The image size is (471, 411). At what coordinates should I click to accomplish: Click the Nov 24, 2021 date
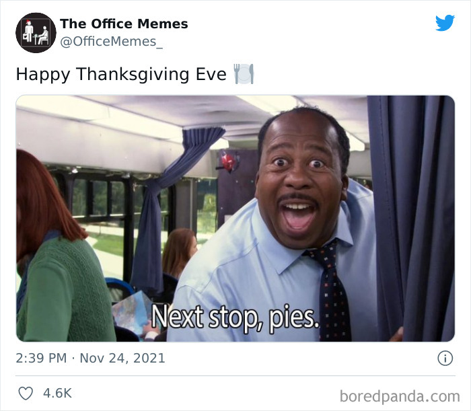pos(122,358)
